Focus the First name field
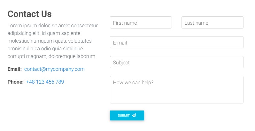The width and height of the screenshot is (255, 131). pos(141,23)
